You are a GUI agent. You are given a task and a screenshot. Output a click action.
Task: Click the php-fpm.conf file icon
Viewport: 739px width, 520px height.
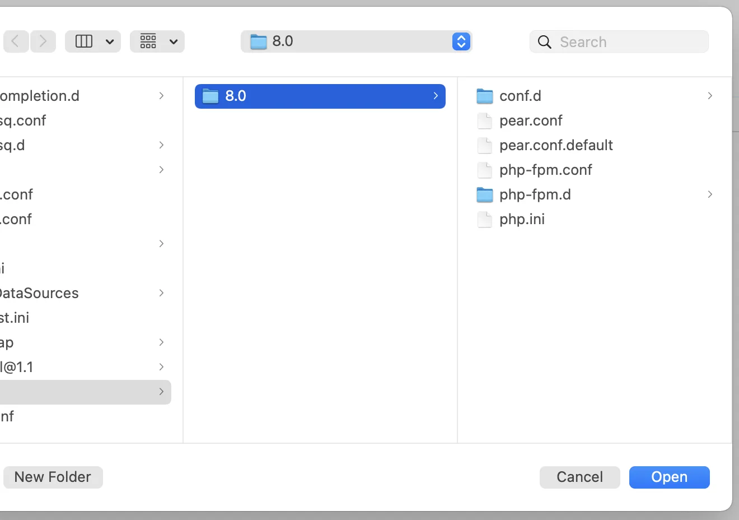(485, 170)
